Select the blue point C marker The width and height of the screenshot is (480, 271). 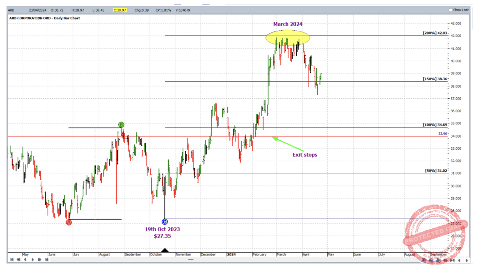[x=165, y=221]
